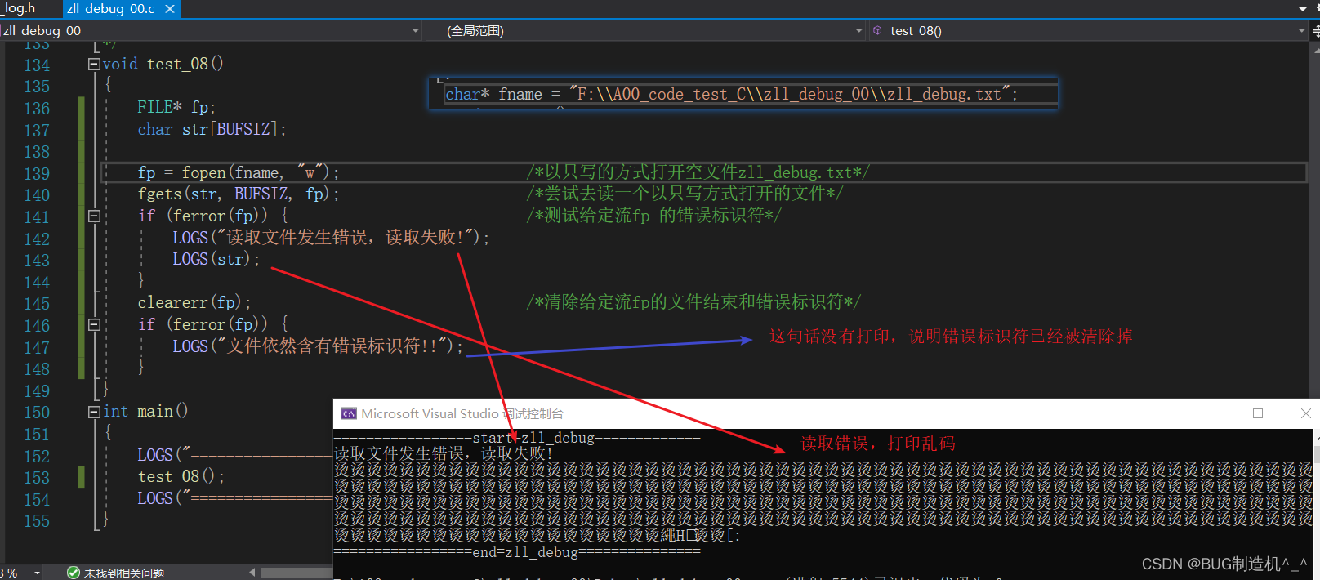The width and height of the screenshot is (1320, 580).
Task: Collapse the first if (ferror(fp)) block
Action: click(x=94, y=216)
